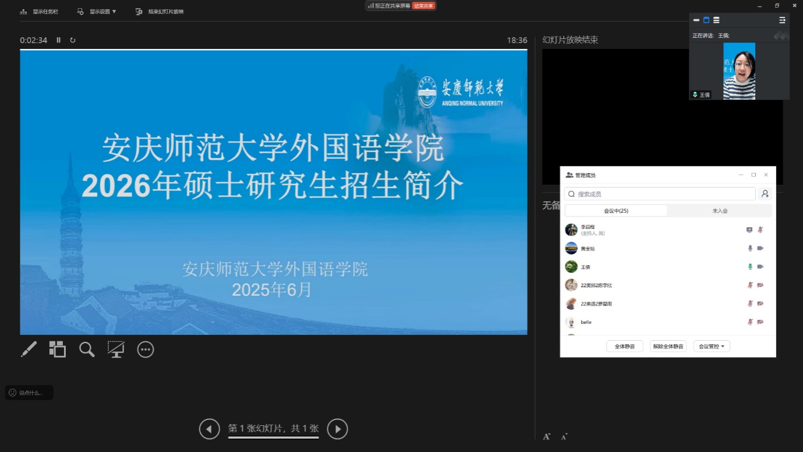803x452 pixels.
Task: Activate the zoom into slide magnifier
Action: [x=87, y=349]
